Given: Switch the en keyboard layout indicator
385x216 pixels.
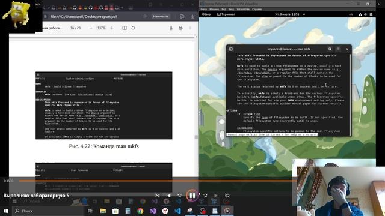Looking at the screenshot, I should tap(351, 14).
